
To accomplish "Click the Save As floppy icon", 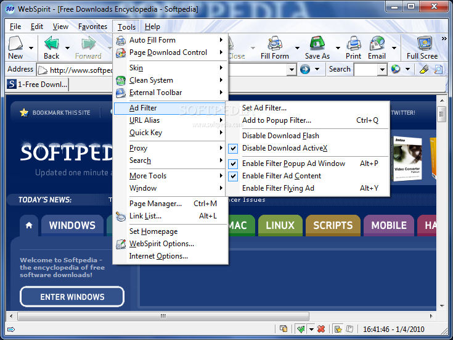I will pos(317,43).
